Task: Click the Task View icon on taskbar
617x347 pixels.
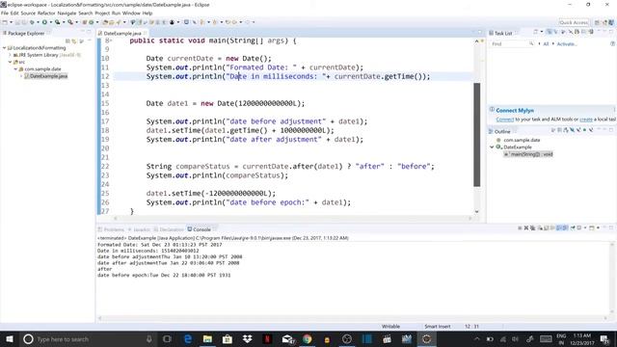Action: (x=167, y=338)
